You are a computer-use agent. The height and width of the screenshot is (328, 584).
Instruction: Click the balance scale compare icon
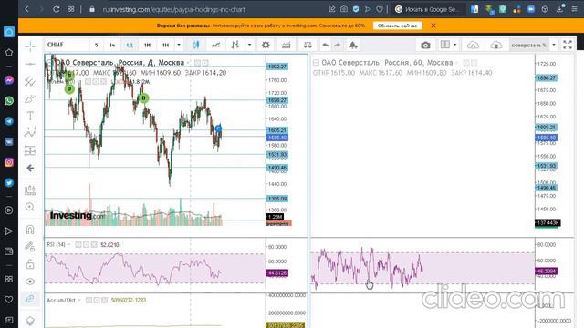[308, 45]
